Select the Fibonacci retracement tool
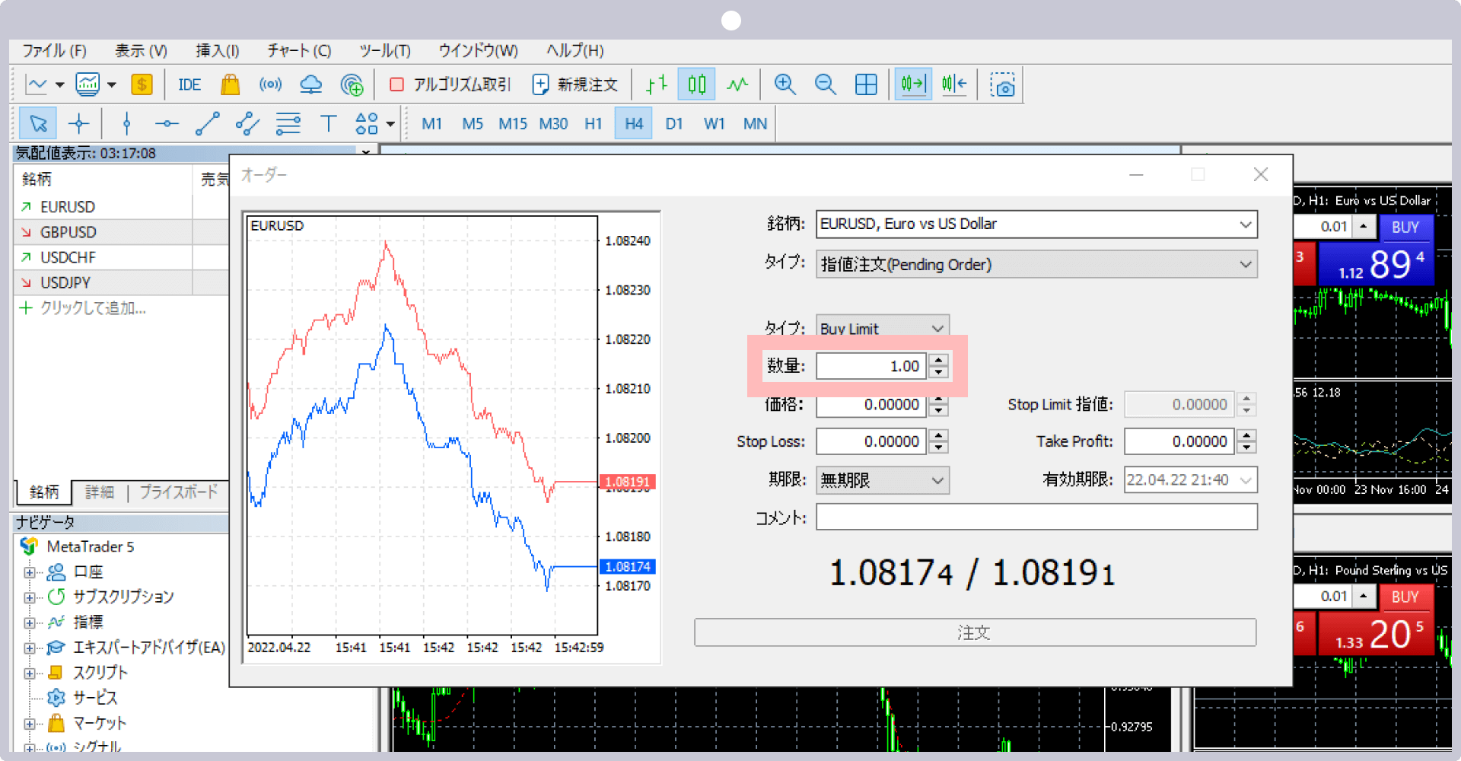 288,123
